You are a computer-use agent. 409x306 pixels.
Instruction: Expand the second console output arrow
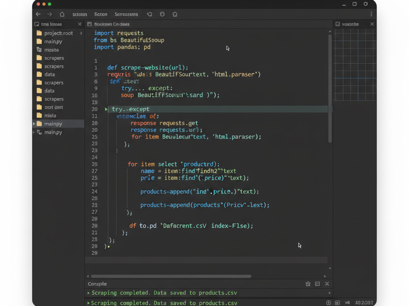[x=88, y=303]
